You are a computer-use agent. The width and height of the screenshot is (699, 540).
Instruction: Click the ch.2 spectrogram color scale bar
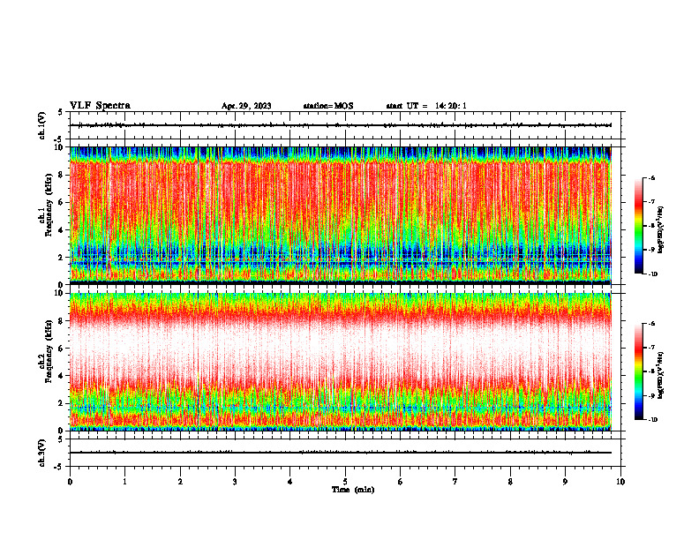pos(638,371)
